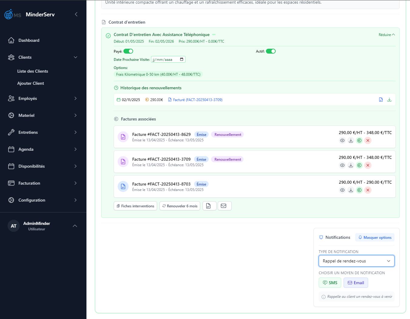Open the Type de Notification dropdown
Image resolution: width=410 pixels, height=319 pixels.
[356, 261]
